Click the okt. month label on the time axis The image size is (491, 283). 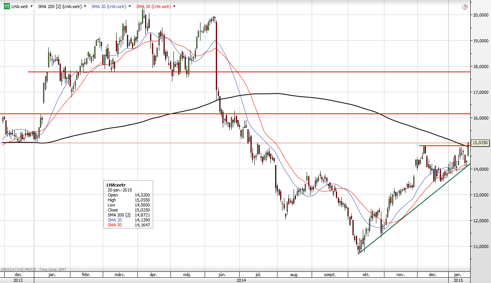click(366, 275)
